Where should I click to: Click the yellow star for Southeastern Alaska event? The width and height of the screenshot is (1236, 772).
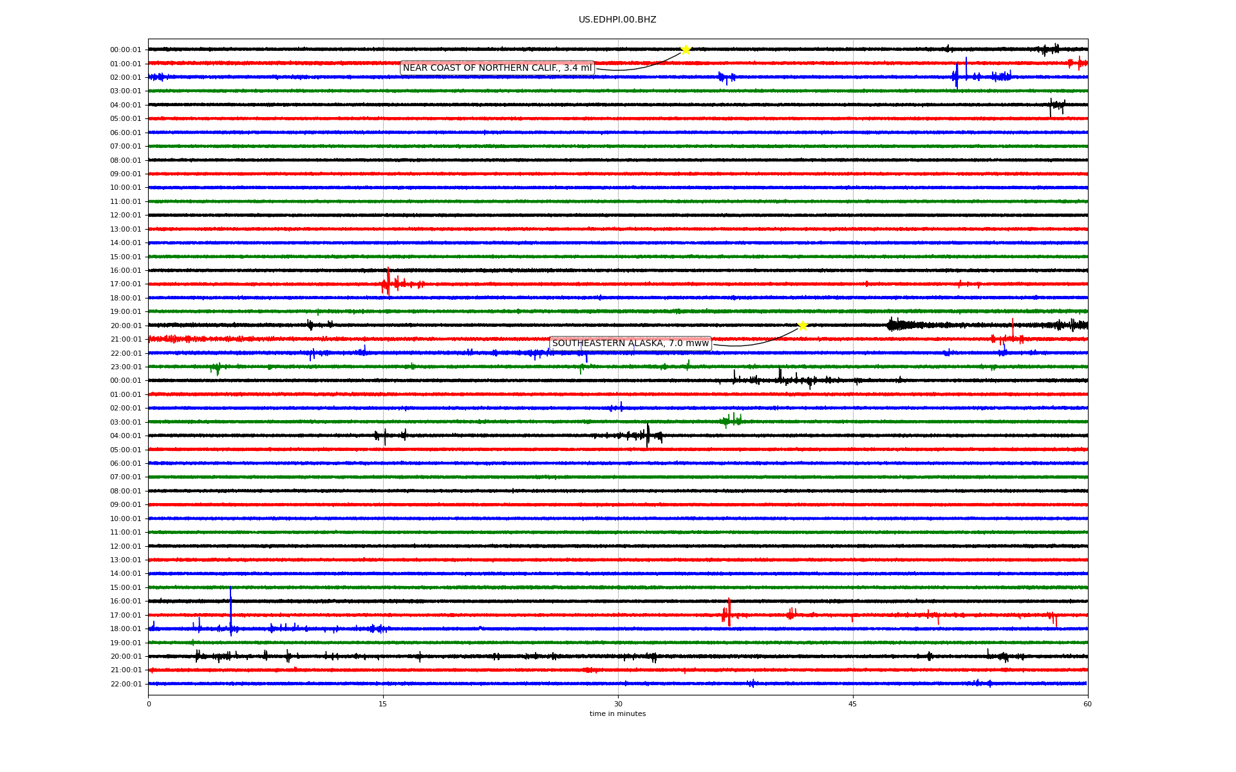pyautogui.click(x=803, y=326)
